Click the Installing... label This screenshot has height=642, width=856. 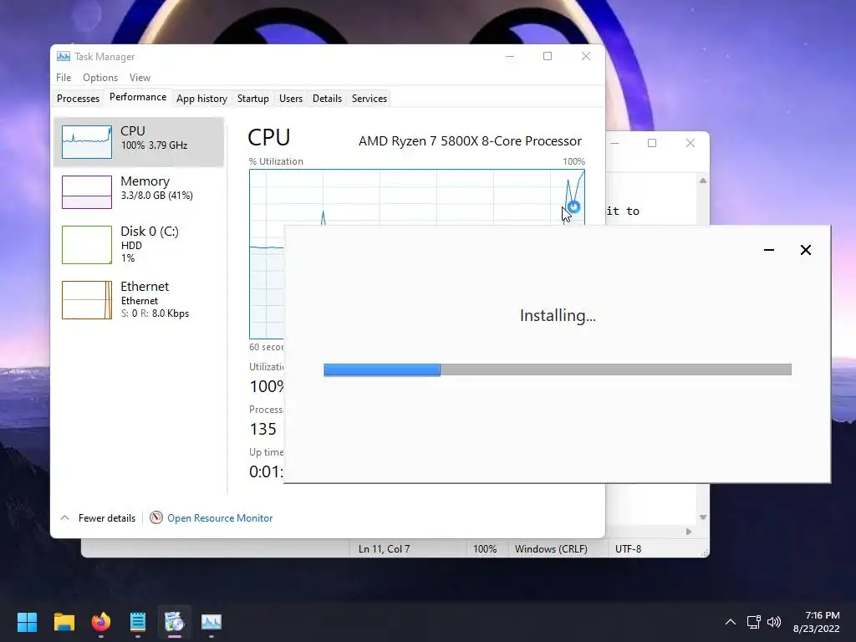click(x=558, y=315)
